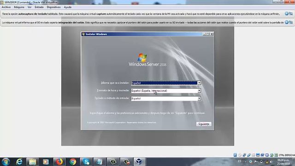Open Skype from the taskbar
The image size is (295, 166).
pyautogui.click(x=86, y=162)
